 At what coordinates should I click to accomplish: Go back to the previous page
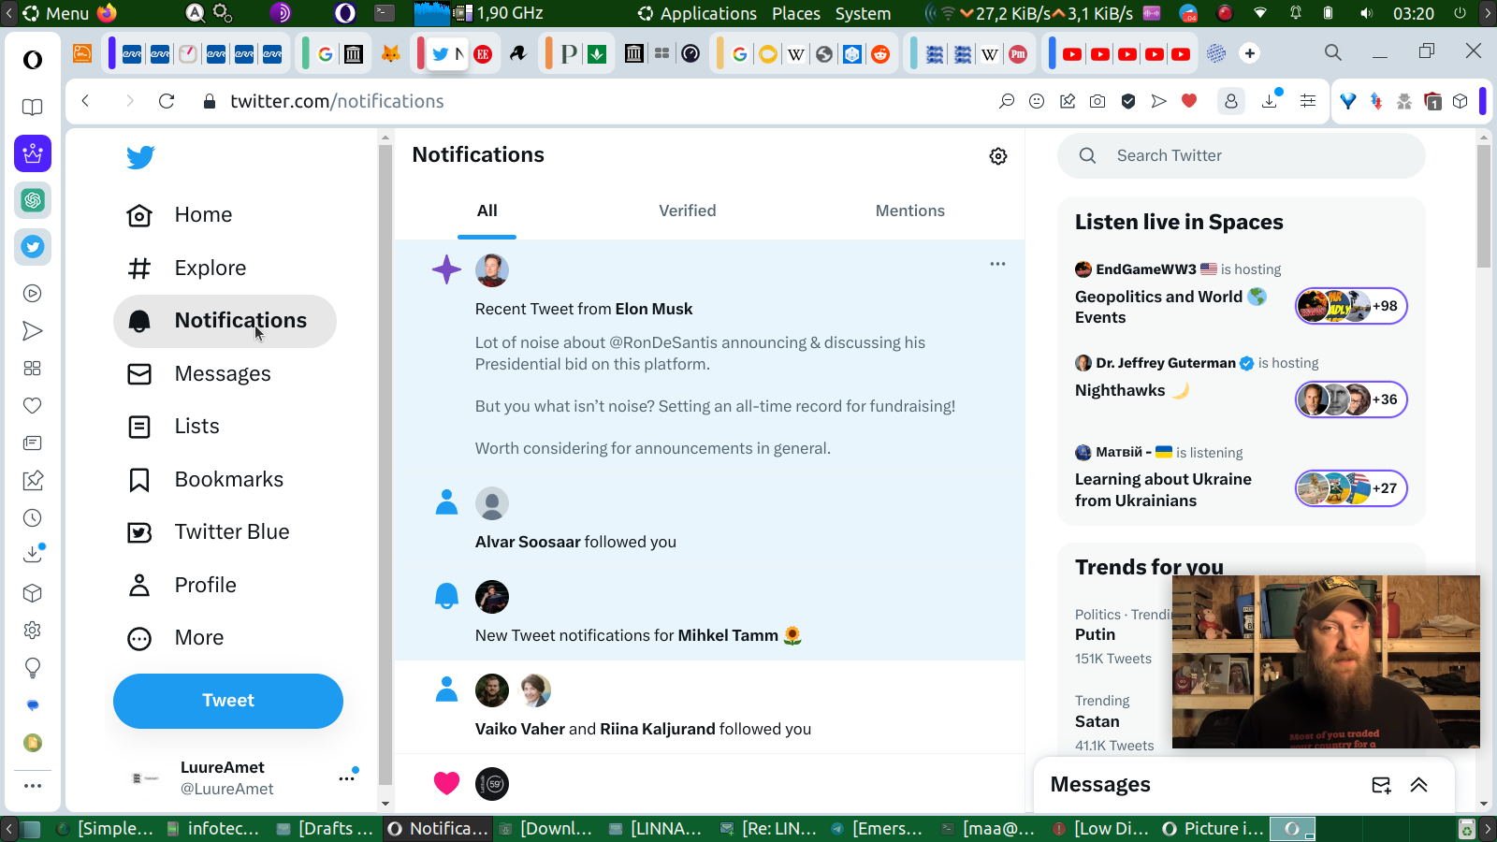coord(85,101)
